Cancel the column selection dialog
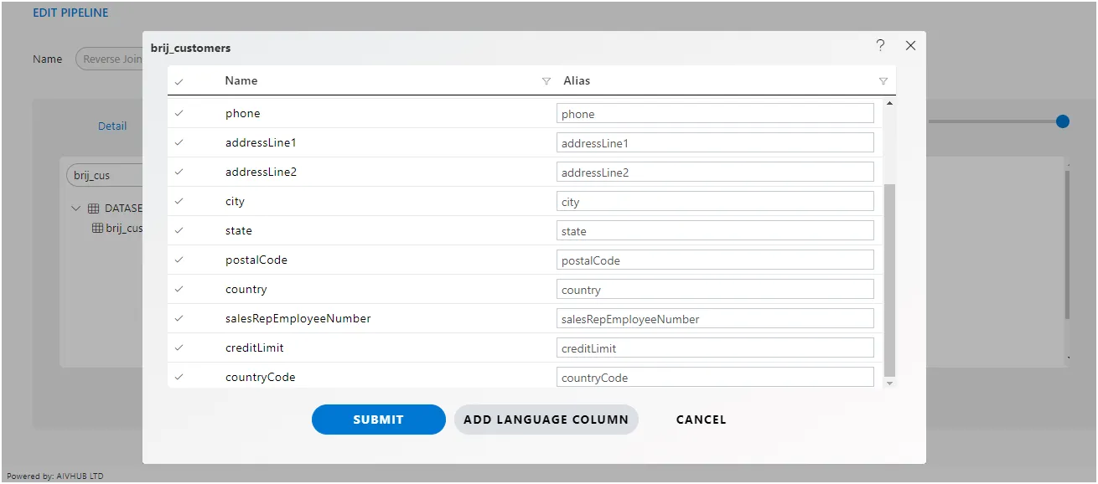 point(702,420)
